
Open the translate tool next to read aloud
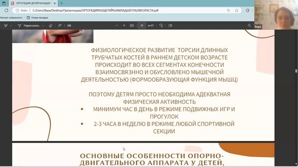pyautogui.click(x=69, y=26)
